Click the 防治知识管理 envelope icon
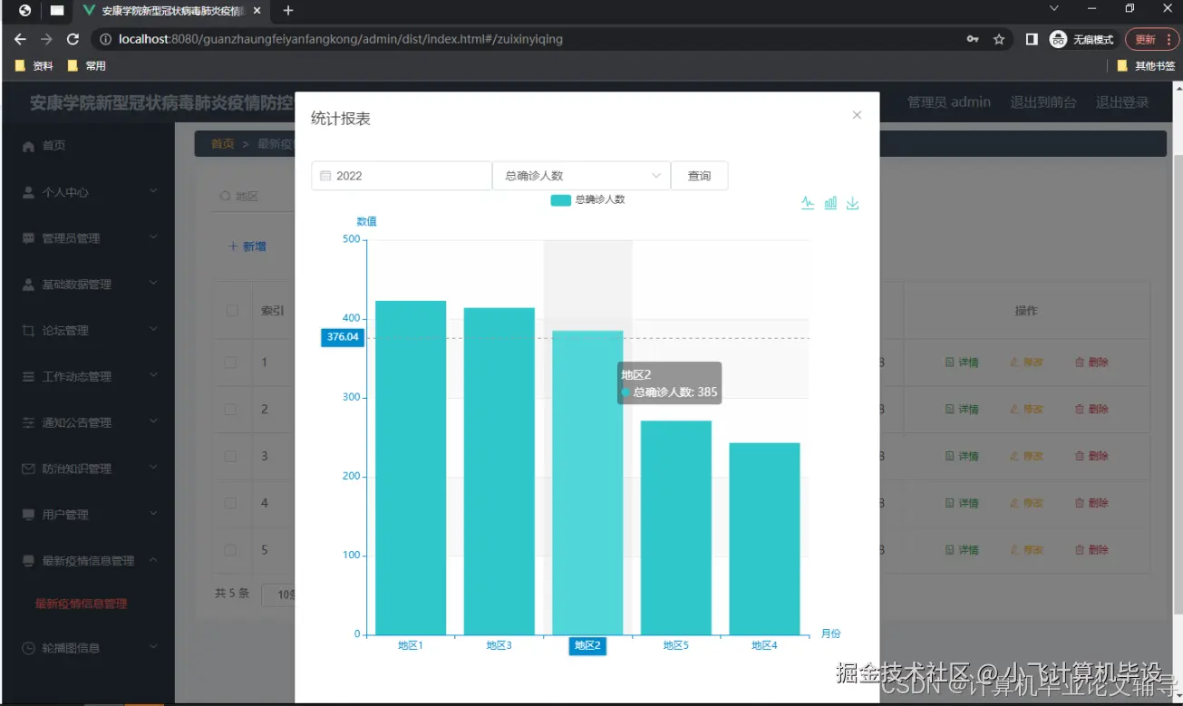Viewport: 1183px width, 706px height. [x=28, y=469]
